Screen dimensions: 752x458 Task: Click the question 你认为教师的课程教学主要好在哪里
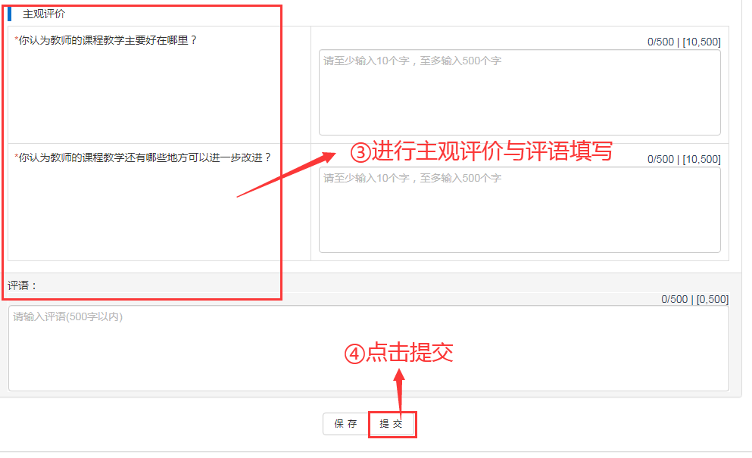pyautogui.click(x=108, y=40)
